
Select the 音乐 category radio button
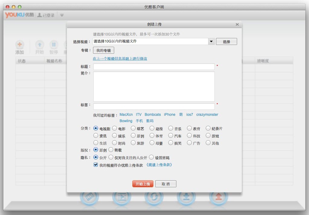click(x=171, y=128)
